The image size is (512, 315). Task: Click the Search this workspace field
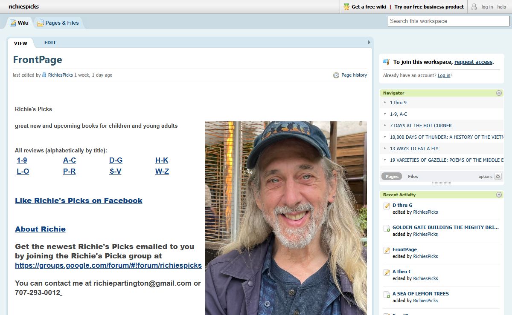449,21
